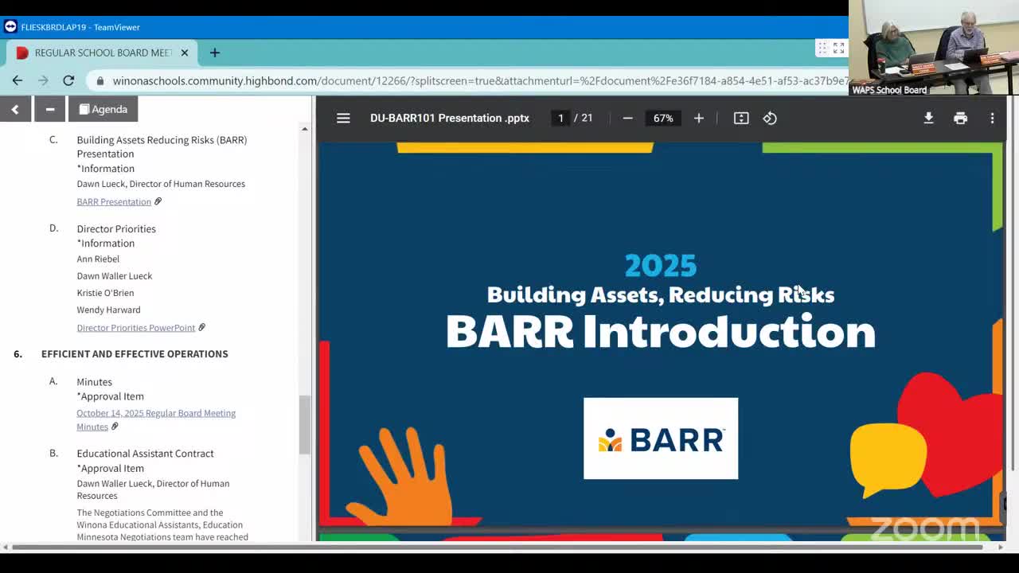
Task: Print the presentation
Action: point(960,118)
